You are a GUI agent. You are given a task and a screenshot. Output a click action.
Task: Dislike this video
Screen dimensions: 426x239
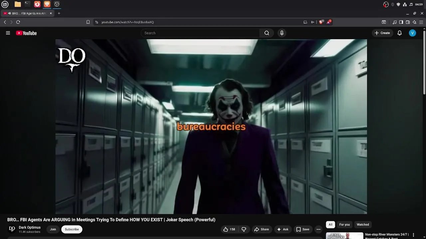click(x=244, y=229)
